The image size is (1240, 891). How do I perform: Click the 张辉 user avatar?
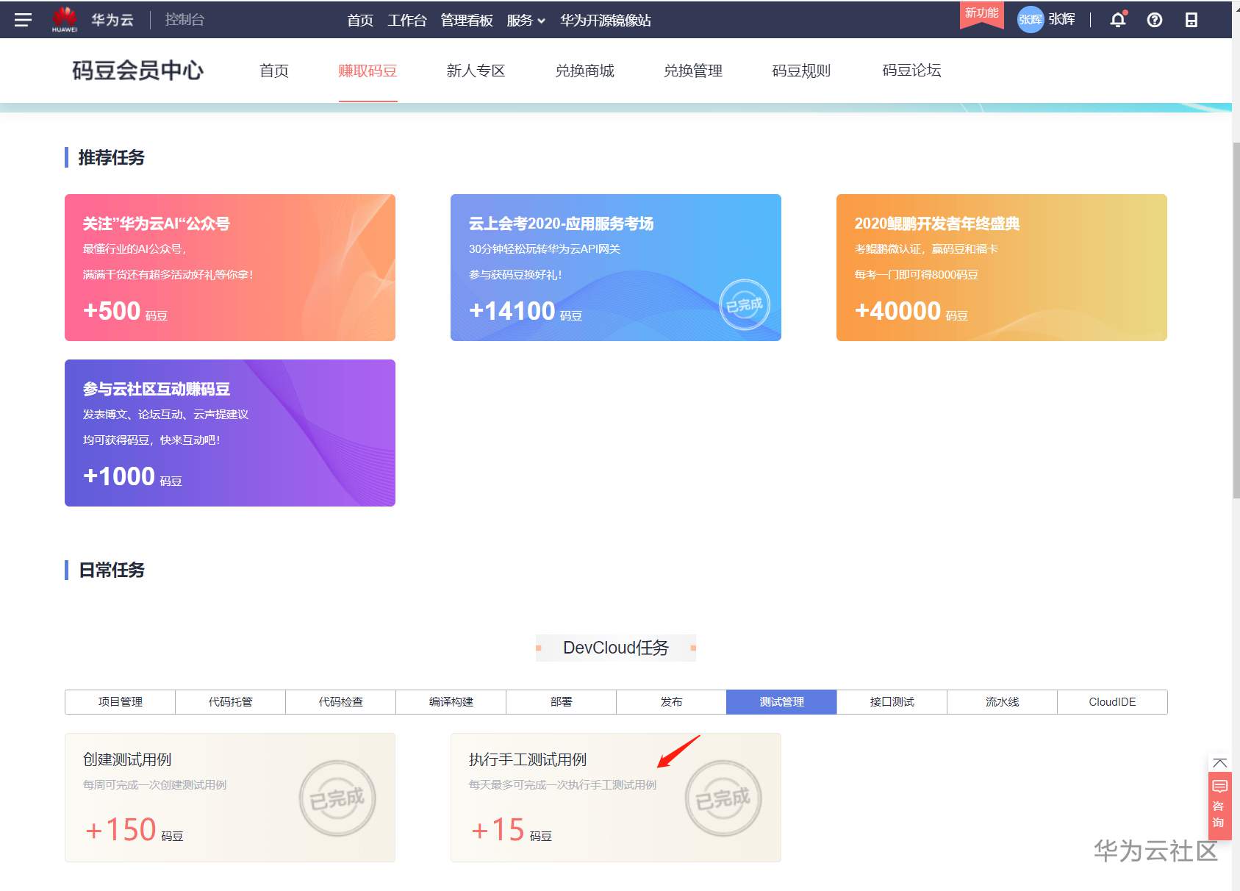click(x=1030, y=20)
